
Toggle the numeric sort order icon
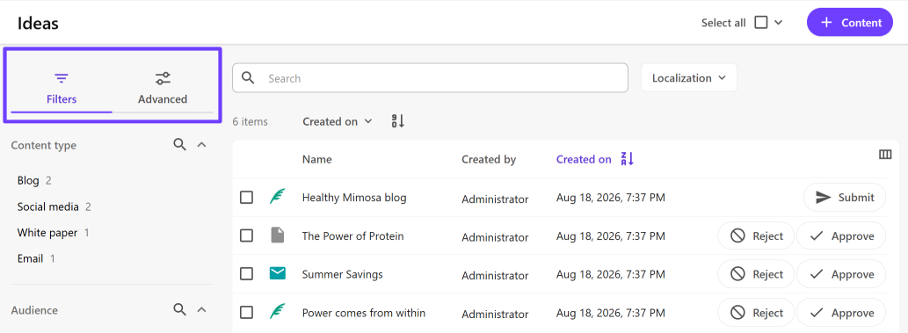tap(398, 121)
